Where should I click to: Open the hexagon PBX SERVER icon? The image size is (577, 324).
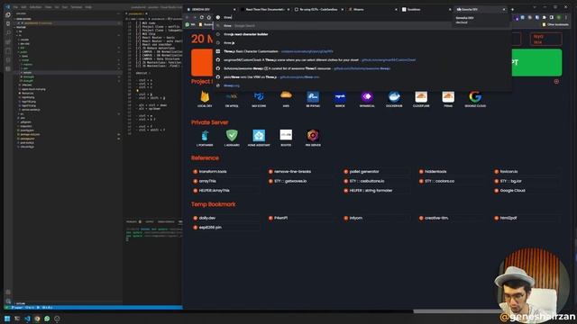pyautogui.click(x=313, y=136)
